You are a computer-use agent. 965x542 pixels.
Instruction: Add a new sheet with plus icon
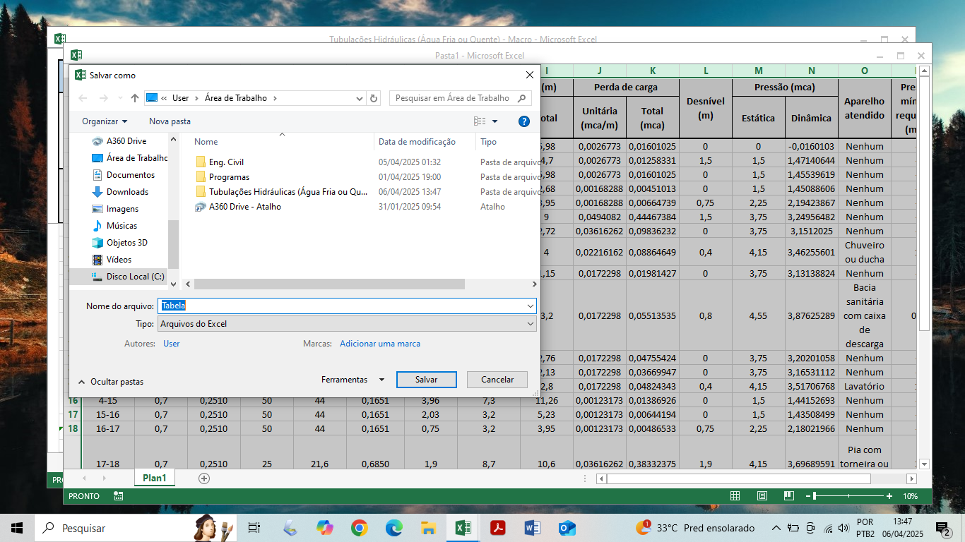pyautogui.click(x=204, y=478)
